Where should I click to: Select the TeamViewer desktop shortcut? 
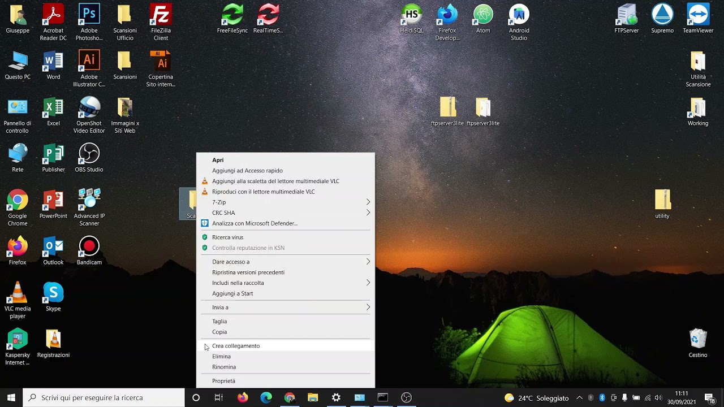(698, 19)
